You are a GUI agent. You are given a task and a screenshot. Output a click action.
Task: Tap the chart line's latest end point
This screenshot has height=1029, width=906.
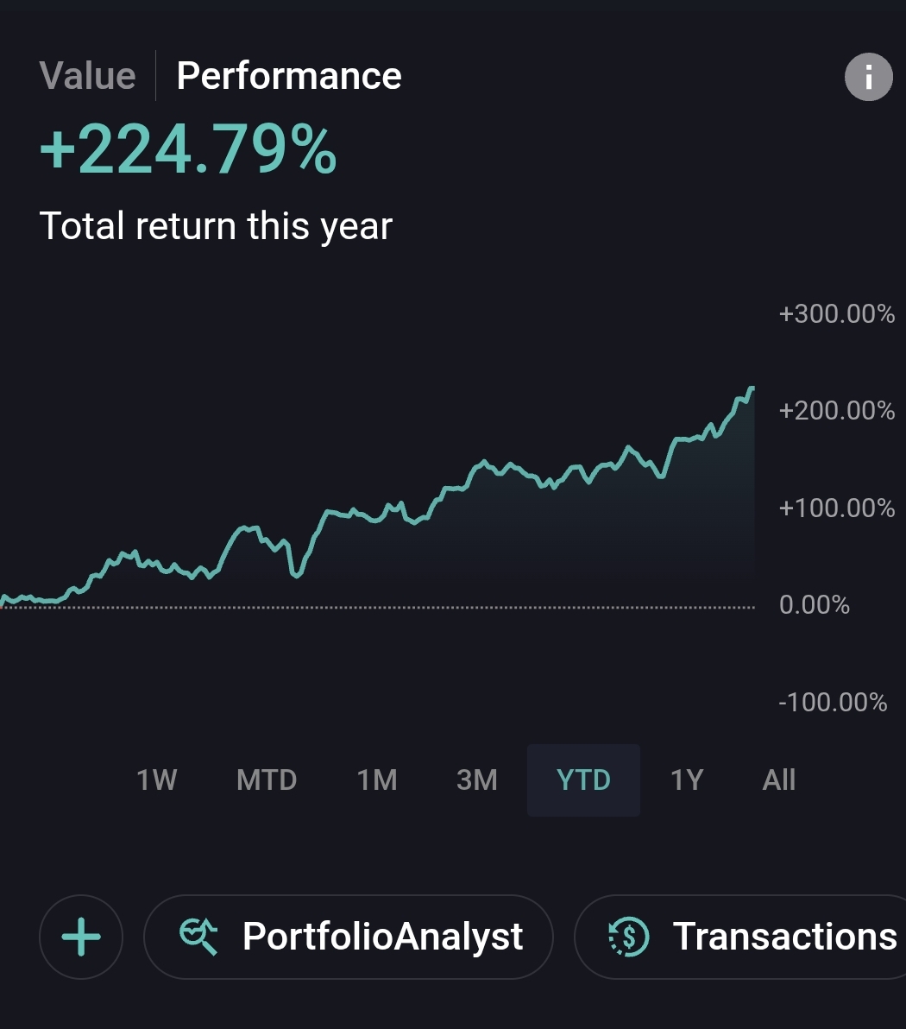coord(752,389)
